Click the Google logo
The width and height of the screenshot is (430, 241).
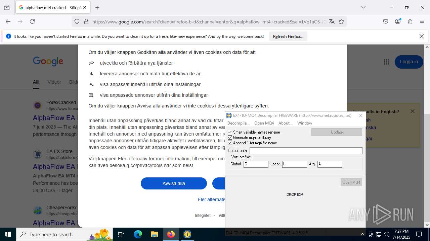point(48,61)
